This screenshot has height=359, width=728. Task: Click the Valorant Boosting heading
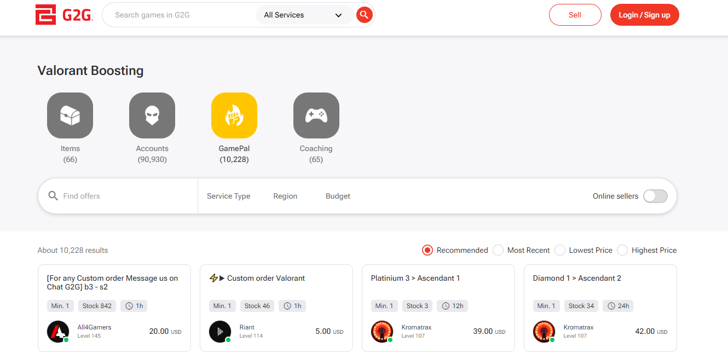click(x=90, y=71)
